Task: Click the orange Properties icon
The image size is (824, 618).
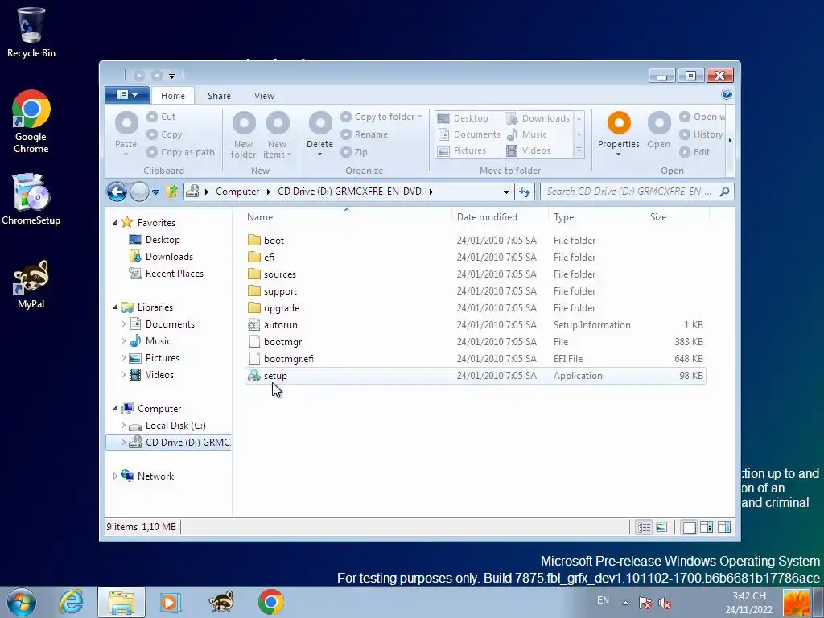Action: coord(619,123)
